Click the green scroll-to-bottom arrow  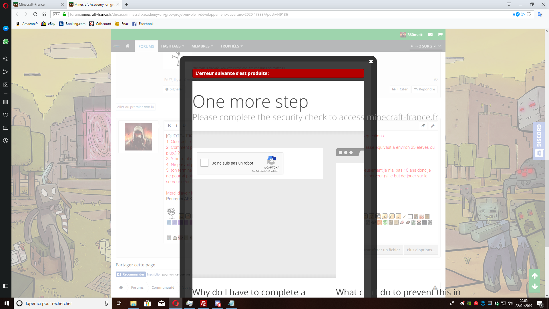click(x=535, y=286)
